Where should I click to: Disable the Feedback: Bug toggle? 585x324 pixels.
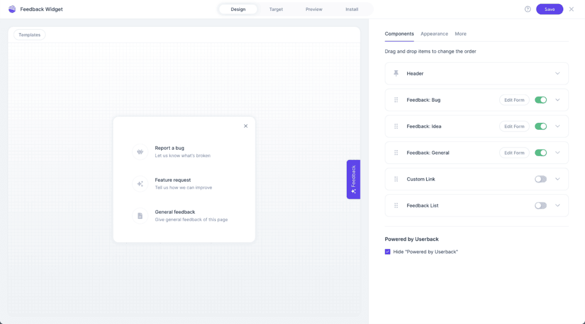pyautogui.click(x=540, y=100)
